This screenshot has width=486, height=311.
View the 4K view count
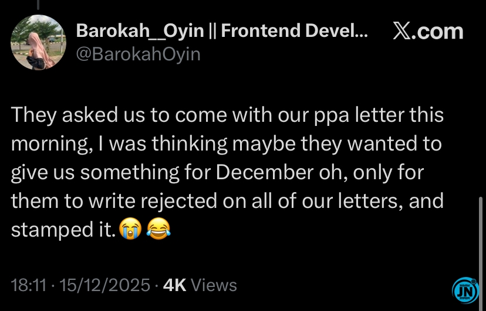[175, 285]
